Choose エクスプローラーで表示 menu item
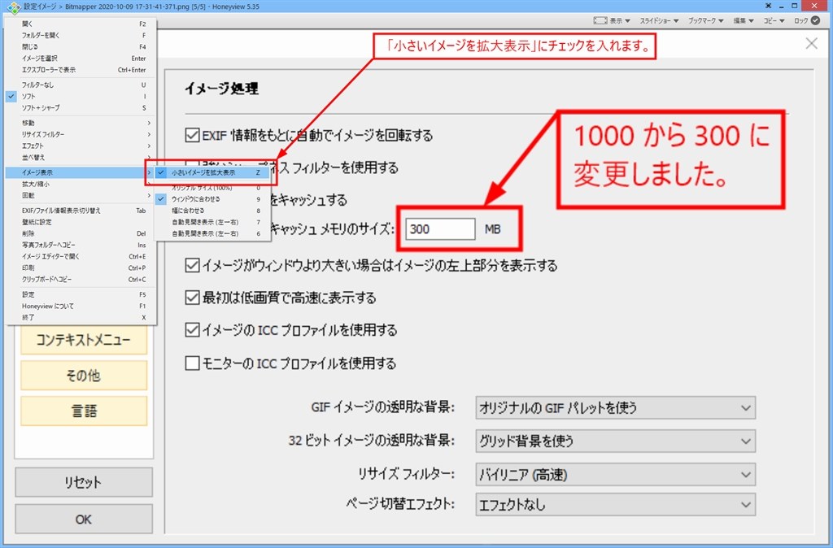 81,70
